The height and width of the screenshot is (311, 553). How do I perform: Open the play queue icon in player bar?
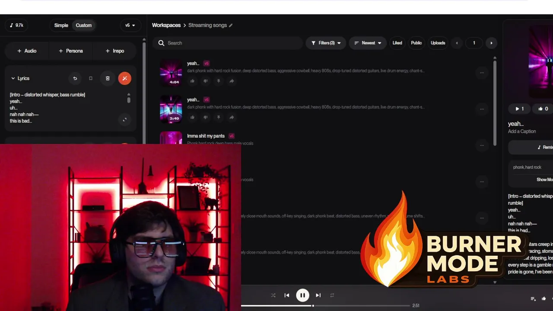[x=533, y=298]
